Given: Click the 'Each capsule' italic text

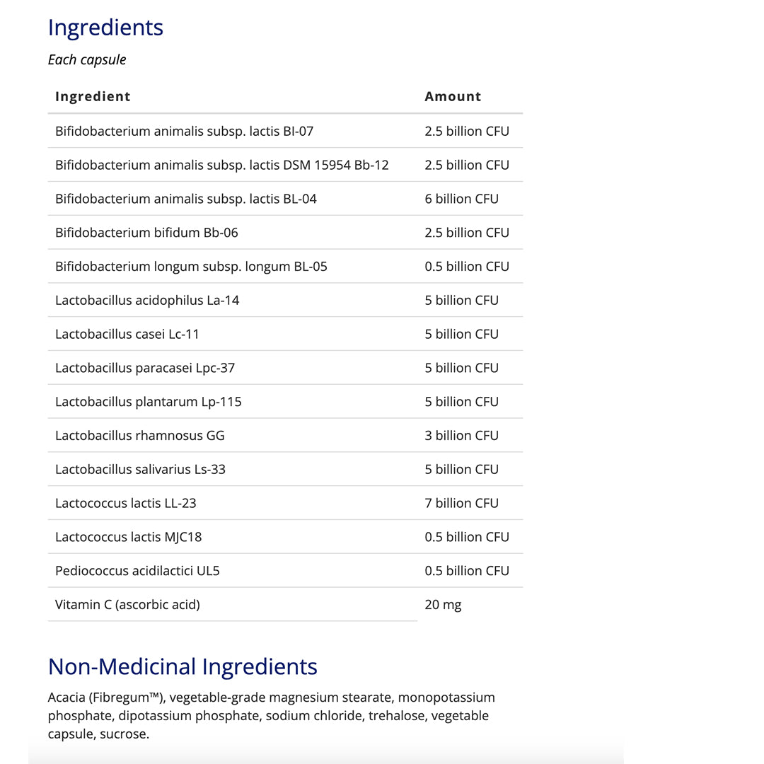Looking at the screenshot, I should [87, 59].
